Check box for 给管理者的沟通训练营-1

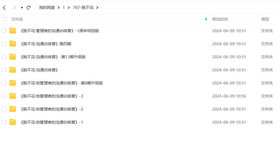pos(4,122)
